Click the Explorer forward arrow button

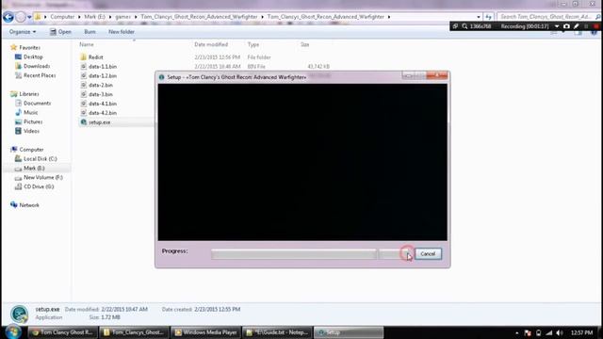point(21,17)
